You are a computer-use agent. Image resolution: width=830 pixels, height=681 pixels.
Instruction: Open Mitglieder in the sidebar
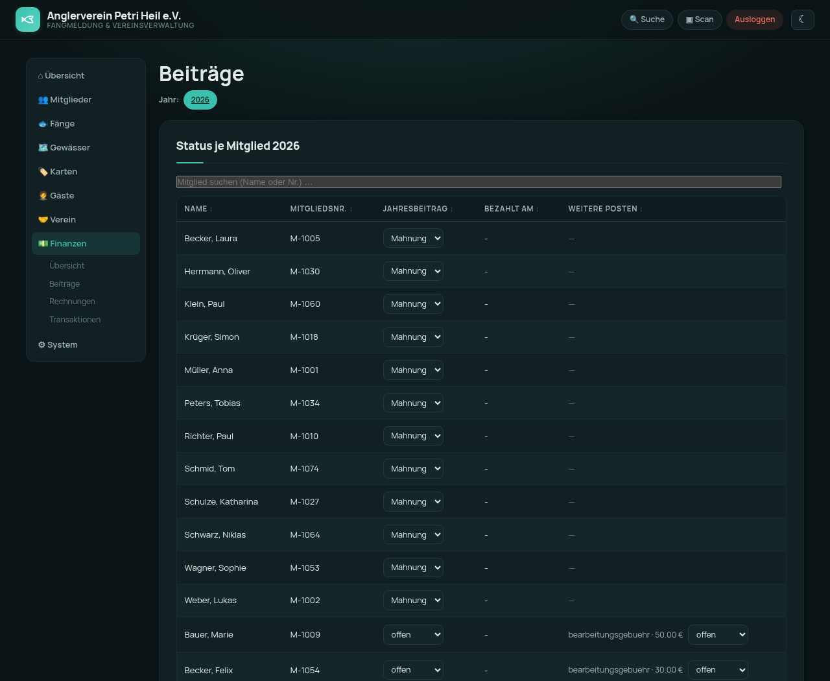click(x=86, y=100)
